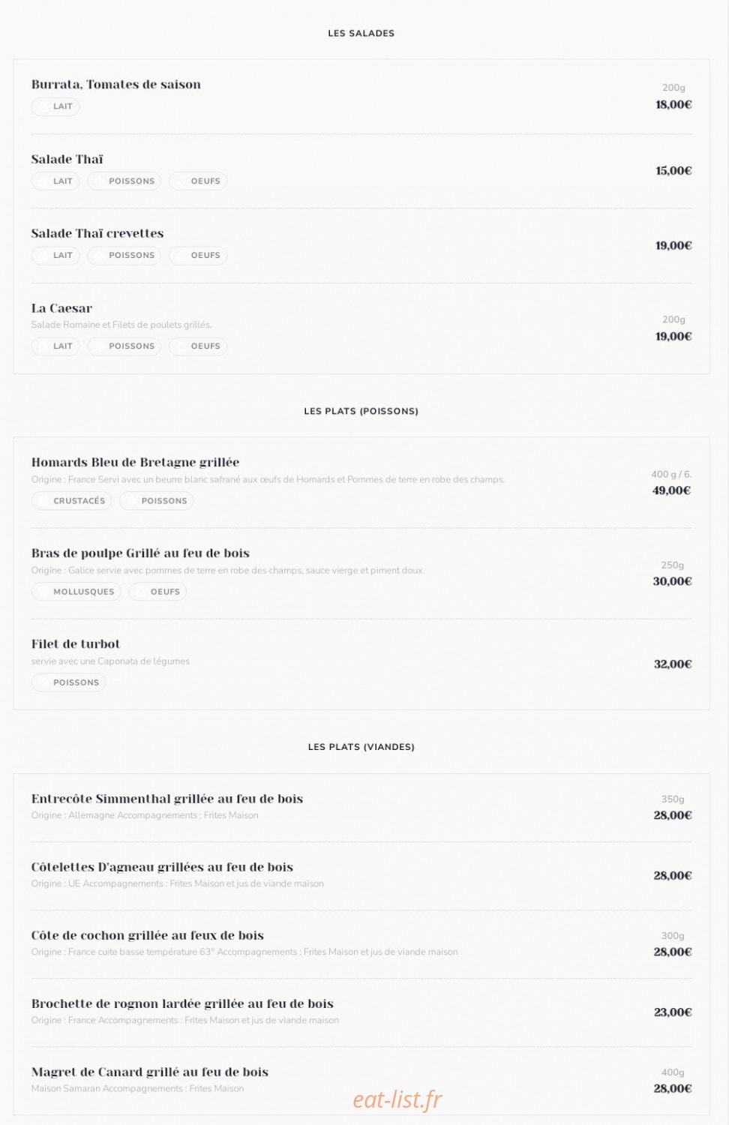Click the LES PLATS (POISSONS) section heading
The image size is (729, 1125).
tap(361, 411)
